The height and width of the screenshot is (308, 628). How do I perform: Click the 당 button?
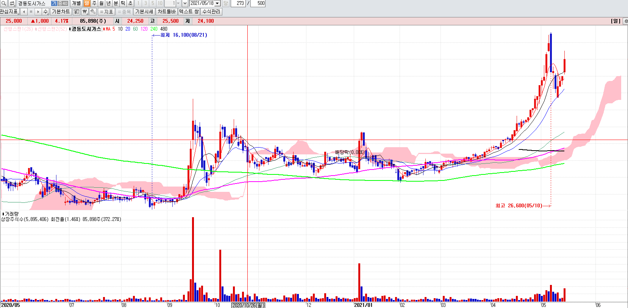(x=225, y=3)
